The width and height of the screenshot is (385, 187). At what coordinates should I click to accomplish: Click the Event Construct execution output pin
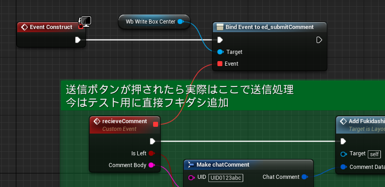click(78, 40)
